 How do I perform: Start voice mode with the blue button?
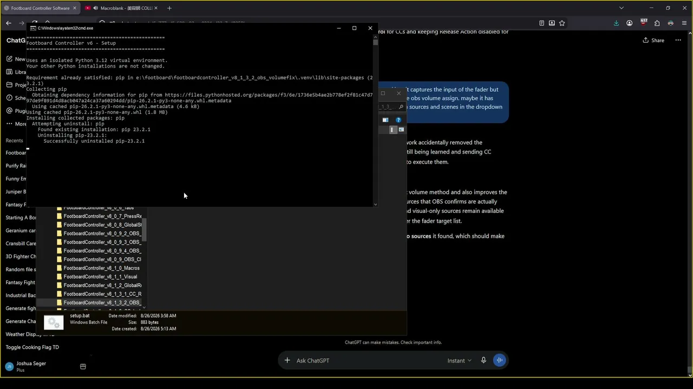(x=499, y=360)
